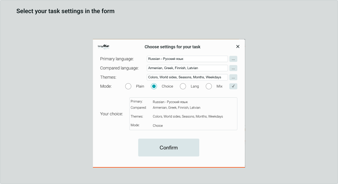The height and width of the screenshot is (184, 338).
Task: Focus the Themes input field
Action: [x=187, y=77]
